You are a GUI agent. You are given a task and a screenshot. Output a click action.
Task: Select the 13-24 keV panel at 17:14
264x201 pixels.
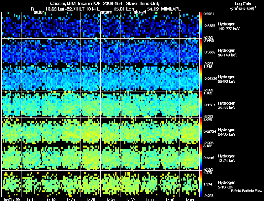click(x=31, y=157)
